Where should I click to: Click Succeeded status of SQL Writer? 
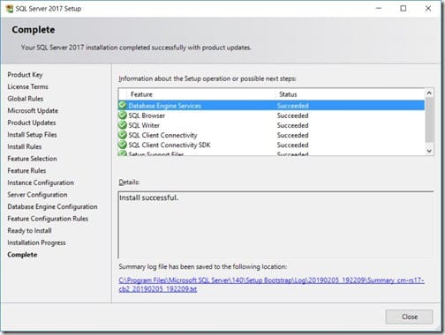click(292, 125)
